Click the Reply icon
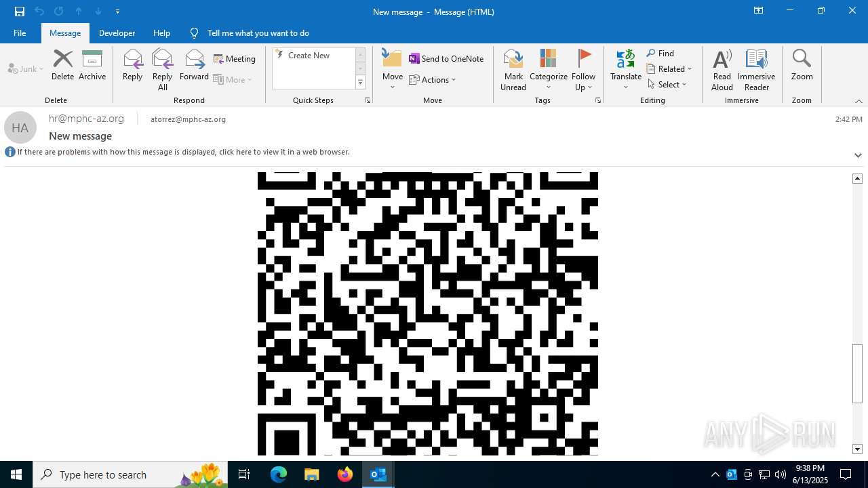The width and height of the screenshot is (868, 488). [133, 66]
